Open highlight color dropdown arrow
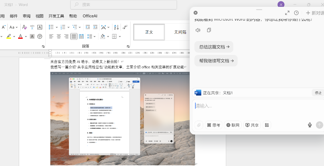Image resolution: width=324 pixels, height=166 pixels. pos(14,37)
